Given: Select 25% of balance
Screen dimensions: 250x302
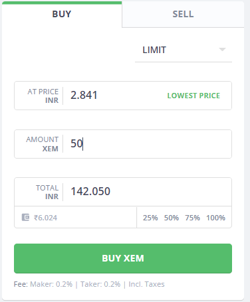Looking at the screenshot, I should [150, 218].
